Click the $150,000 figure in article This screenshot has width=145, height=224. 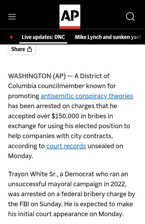(x=65, y=116)
